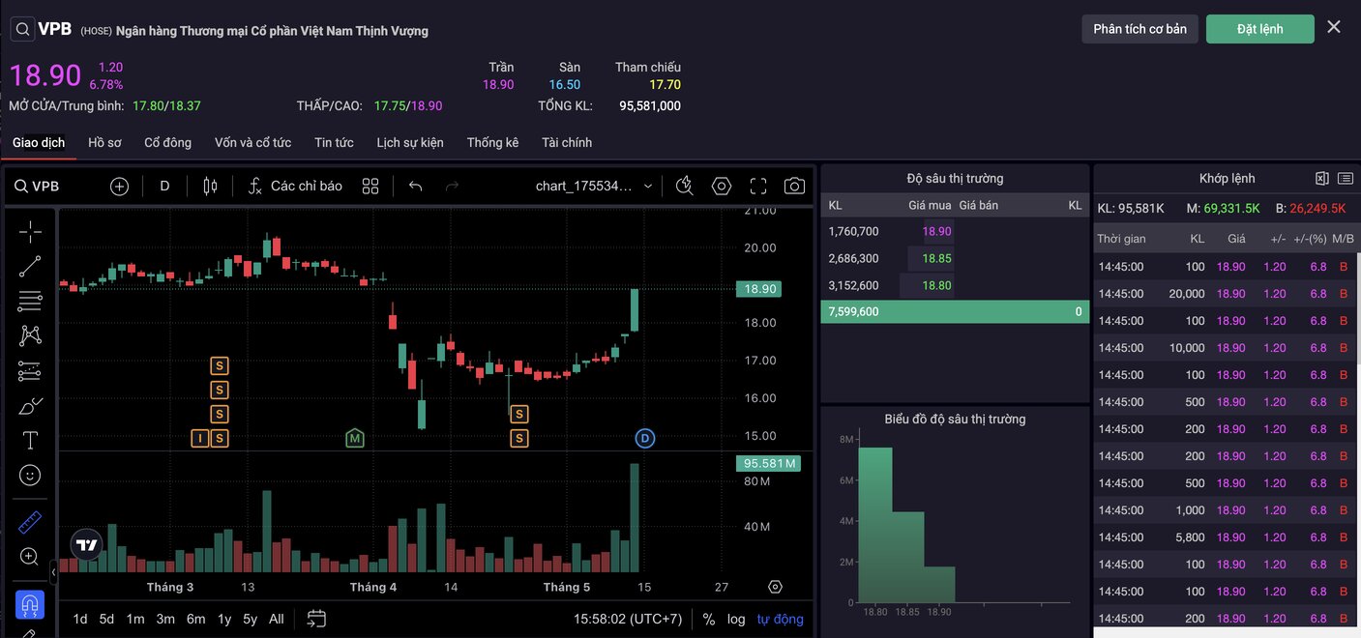
Task: Open indicator templates grid icon
Action: coord(370,186)
